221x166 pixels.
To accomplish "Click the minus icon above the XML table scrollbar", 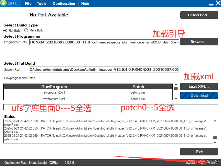I will pos(176,85).
